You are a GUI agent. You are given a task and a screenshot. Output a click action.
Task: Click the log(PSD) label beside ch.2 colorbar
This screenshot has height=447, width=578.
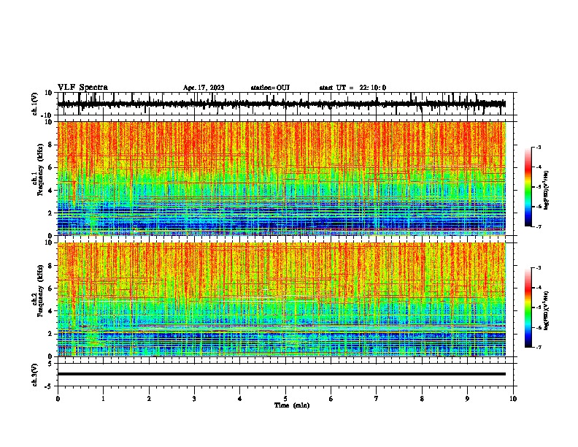(x=546, y=310)
